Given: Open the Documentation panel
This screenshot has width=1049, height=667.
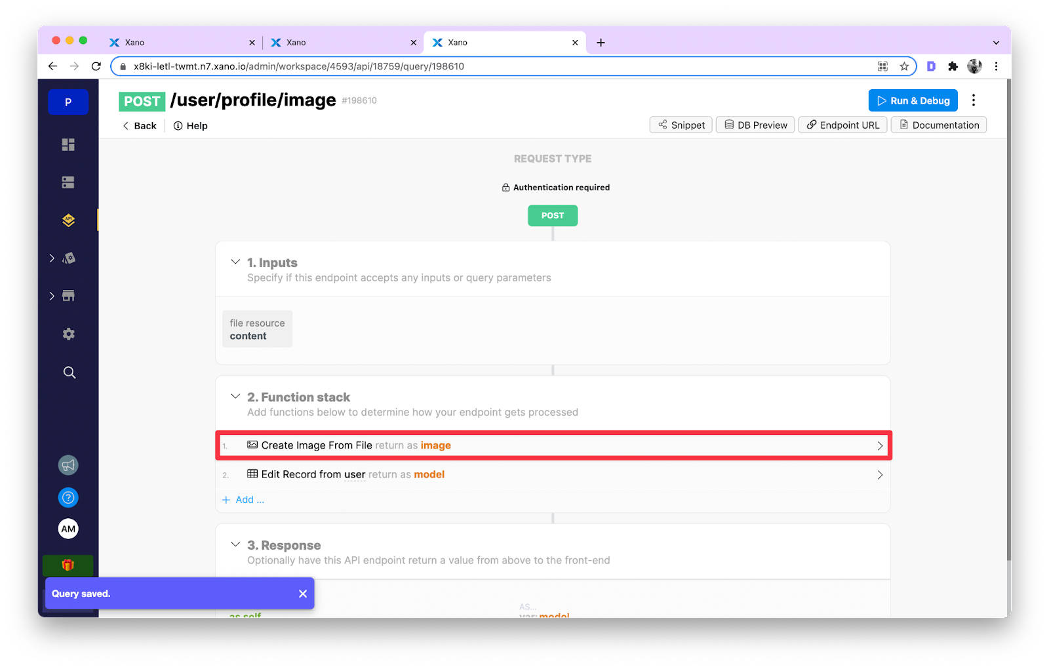Looking at the screenshot, I should pyautogui.click(x=938, y=125).
